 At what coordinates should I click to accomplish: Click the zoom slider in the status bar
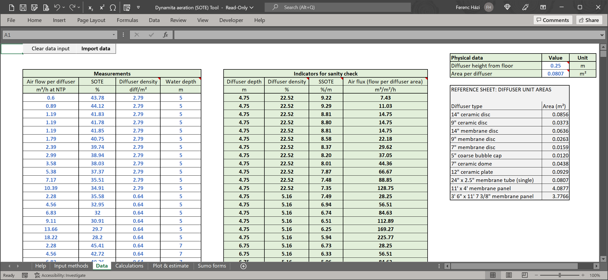560,275
